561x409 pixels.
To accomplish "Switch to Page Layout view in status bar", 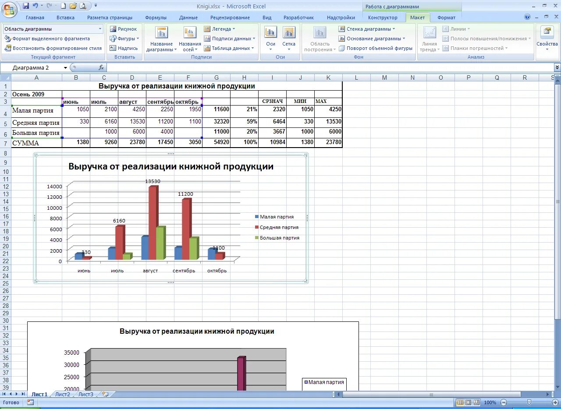I will (468, 402).
